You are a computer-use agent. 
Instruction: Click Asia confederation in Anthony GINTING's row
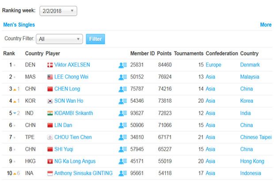(210, 173)
